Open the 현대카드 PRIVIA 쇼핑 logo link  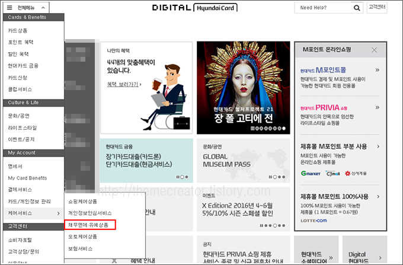(324, 107)
